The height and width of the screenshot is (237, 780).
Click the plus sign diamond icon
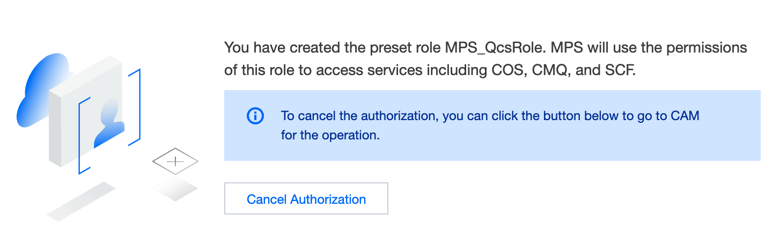tap(175, 161)
